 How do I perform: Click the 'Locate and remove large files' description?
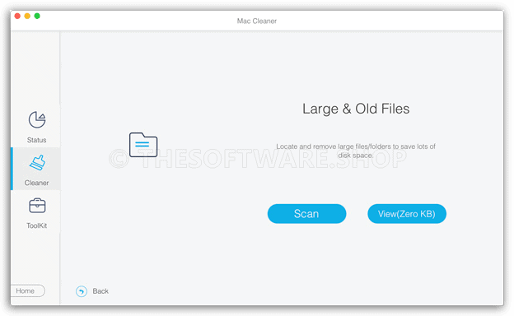click(356, 151)
